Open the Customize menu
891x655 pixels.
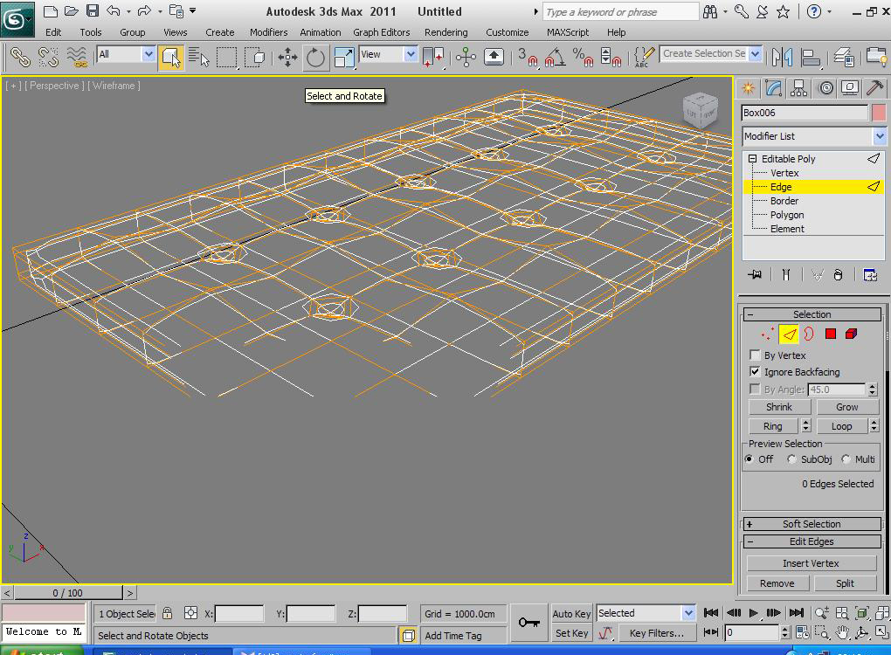507,32
